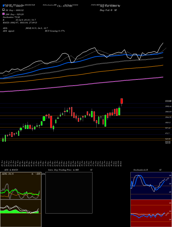The image size is (172, 227).
Task: Click the 1021.2 price axis label
Action: click(168, 122)
